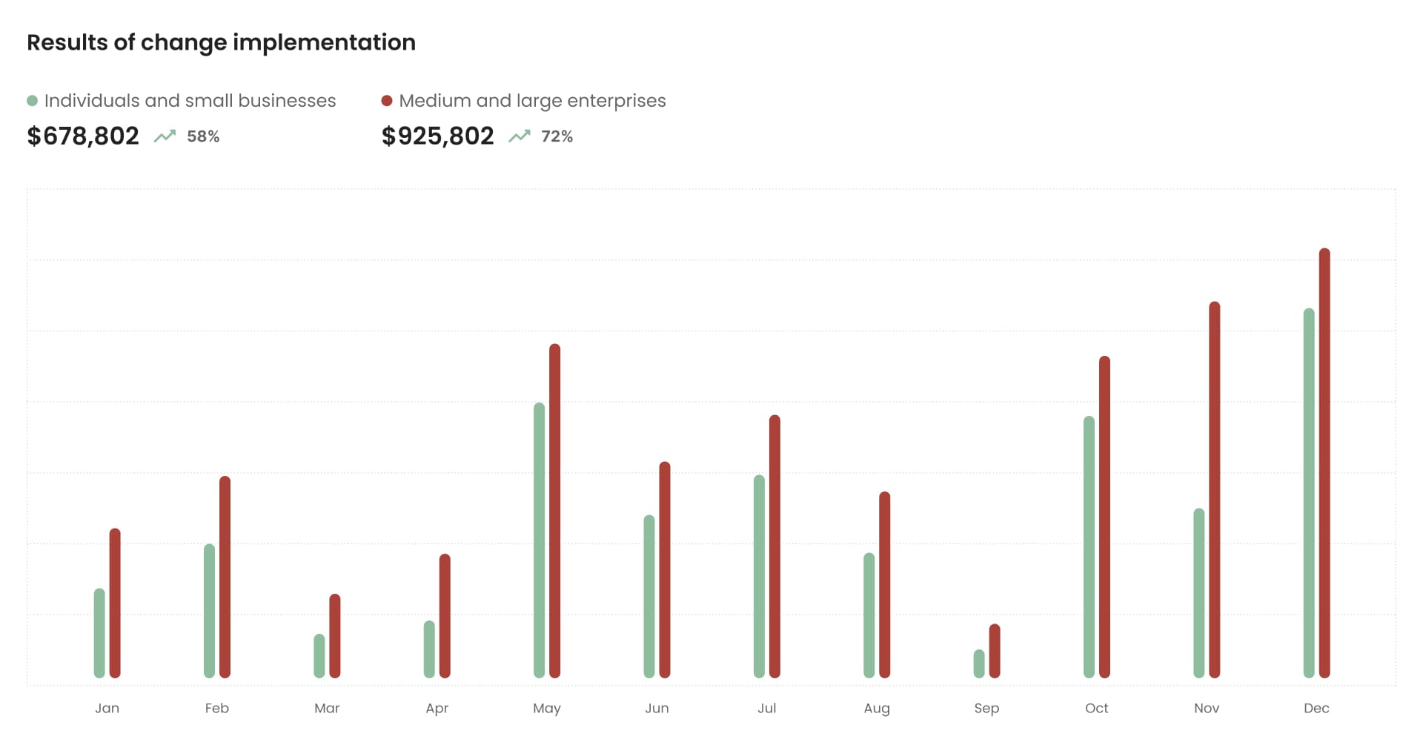Click the Jan axis label
Screen dimensions: 1423x745
pyautogui.click(x=107, y=709)
